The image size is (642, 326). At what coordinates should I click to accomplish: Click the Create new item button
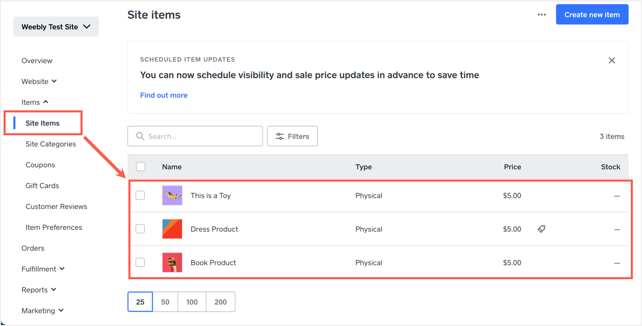point(592,15)
